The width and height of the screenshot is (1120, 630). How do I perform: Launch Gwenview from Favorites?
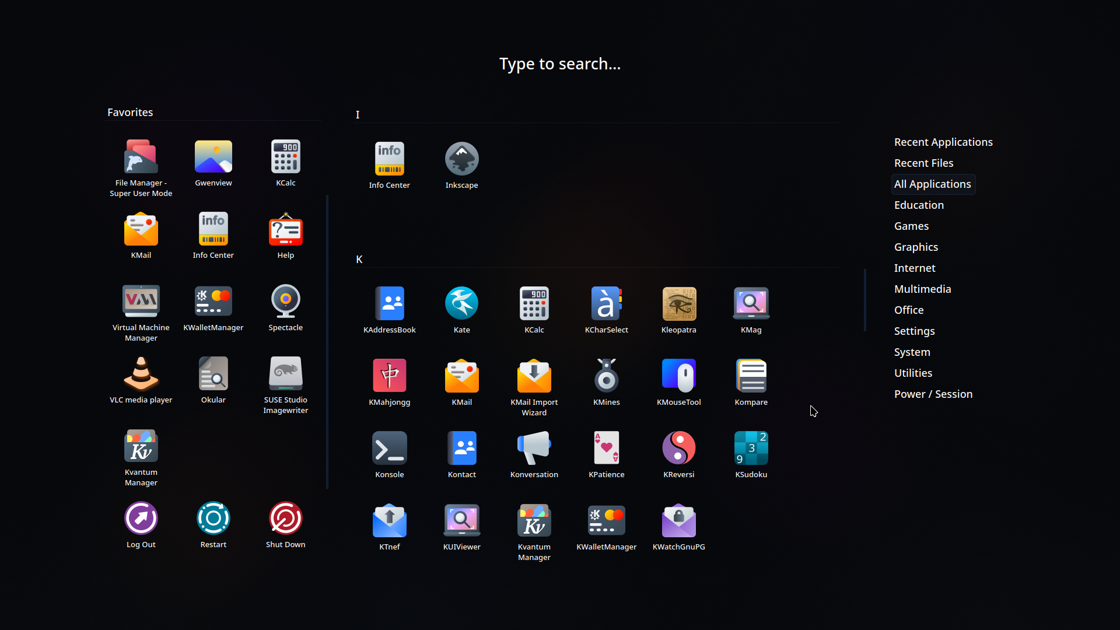(x=213, y=163)
